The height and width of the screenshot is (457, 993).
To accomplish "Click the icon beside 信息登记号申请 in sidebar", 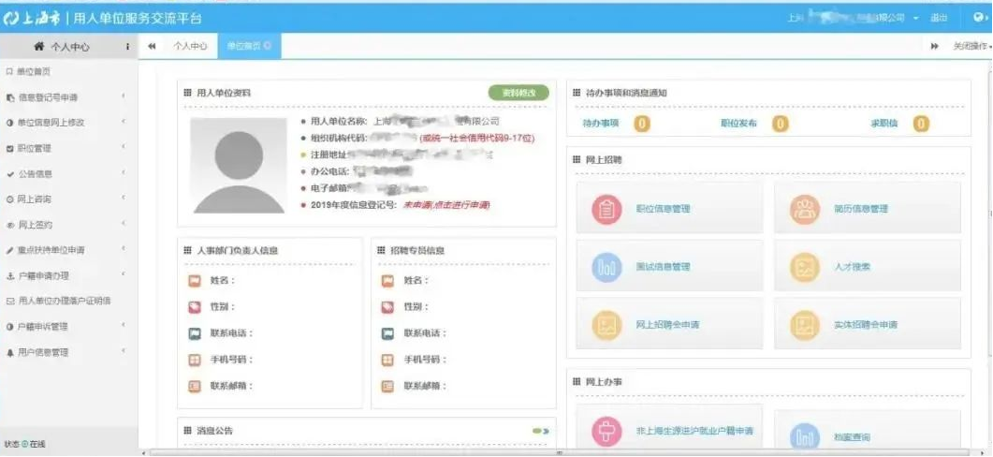I will (x=9, y=97).
